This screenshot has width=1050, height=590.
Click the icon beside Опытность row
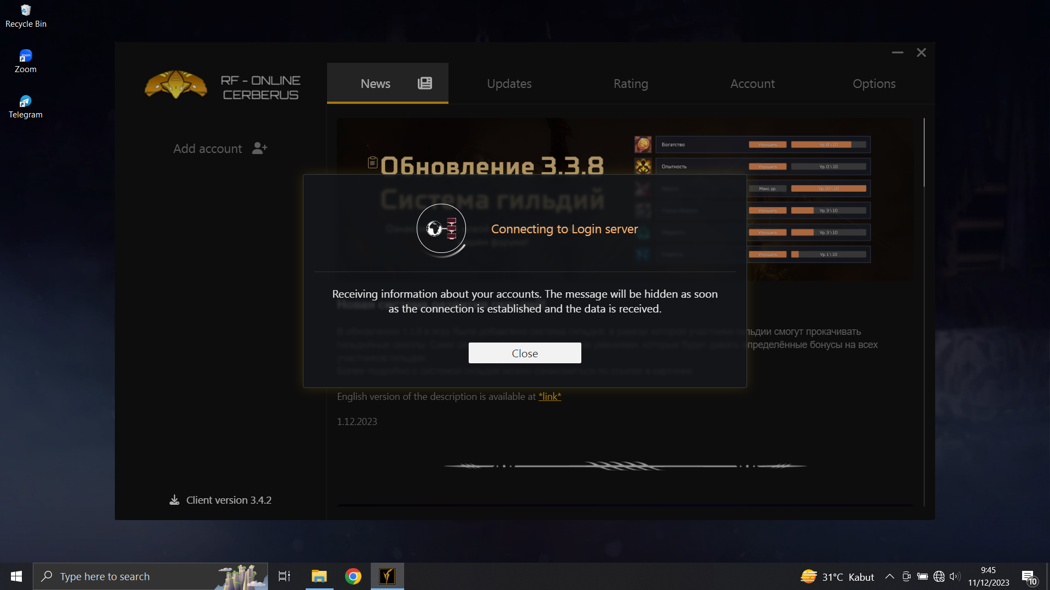(643, 166)
